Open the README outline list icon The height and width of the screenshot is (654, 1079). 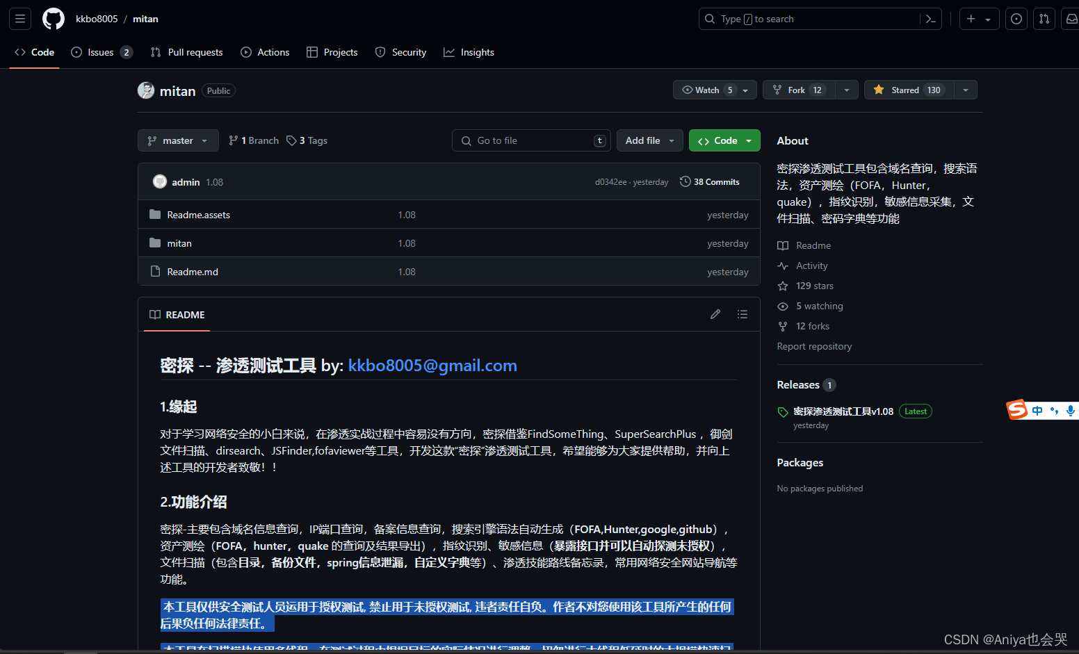pos(743,314)
